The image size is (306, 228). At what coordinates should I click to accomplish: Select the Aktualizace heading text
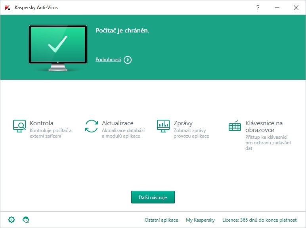click(118, 123)
